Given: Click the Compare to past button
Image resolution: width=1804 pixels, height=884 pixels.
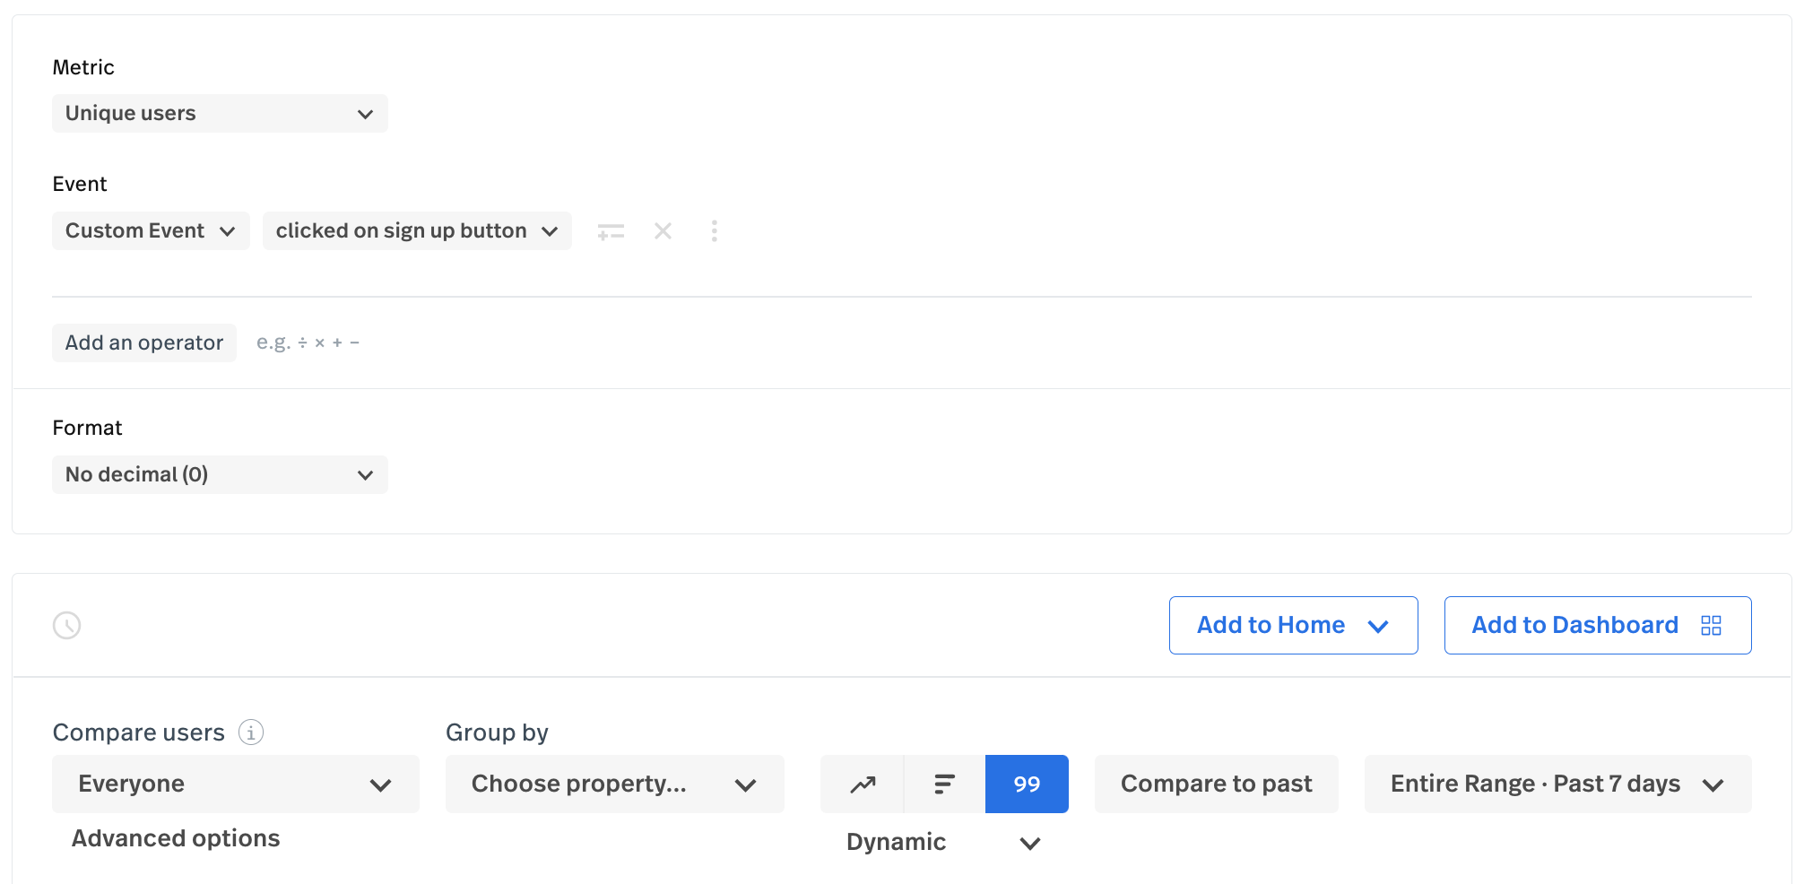Looking at the screenshot, I should [1216, 784].
